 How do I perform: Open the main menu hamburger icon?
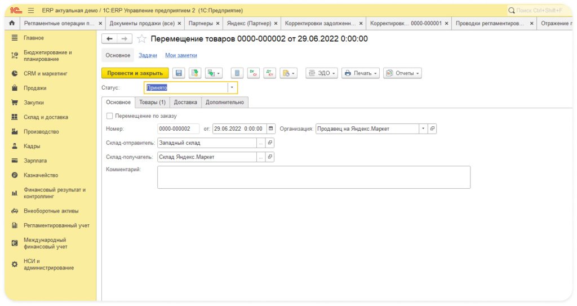tap(30, 10)
